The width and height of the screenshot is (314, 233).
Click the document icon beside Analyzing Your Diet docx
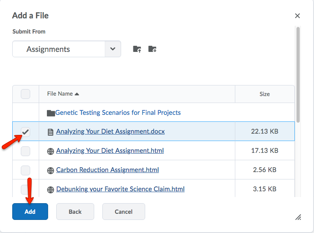pyautogui.click(x=51, y=132)
